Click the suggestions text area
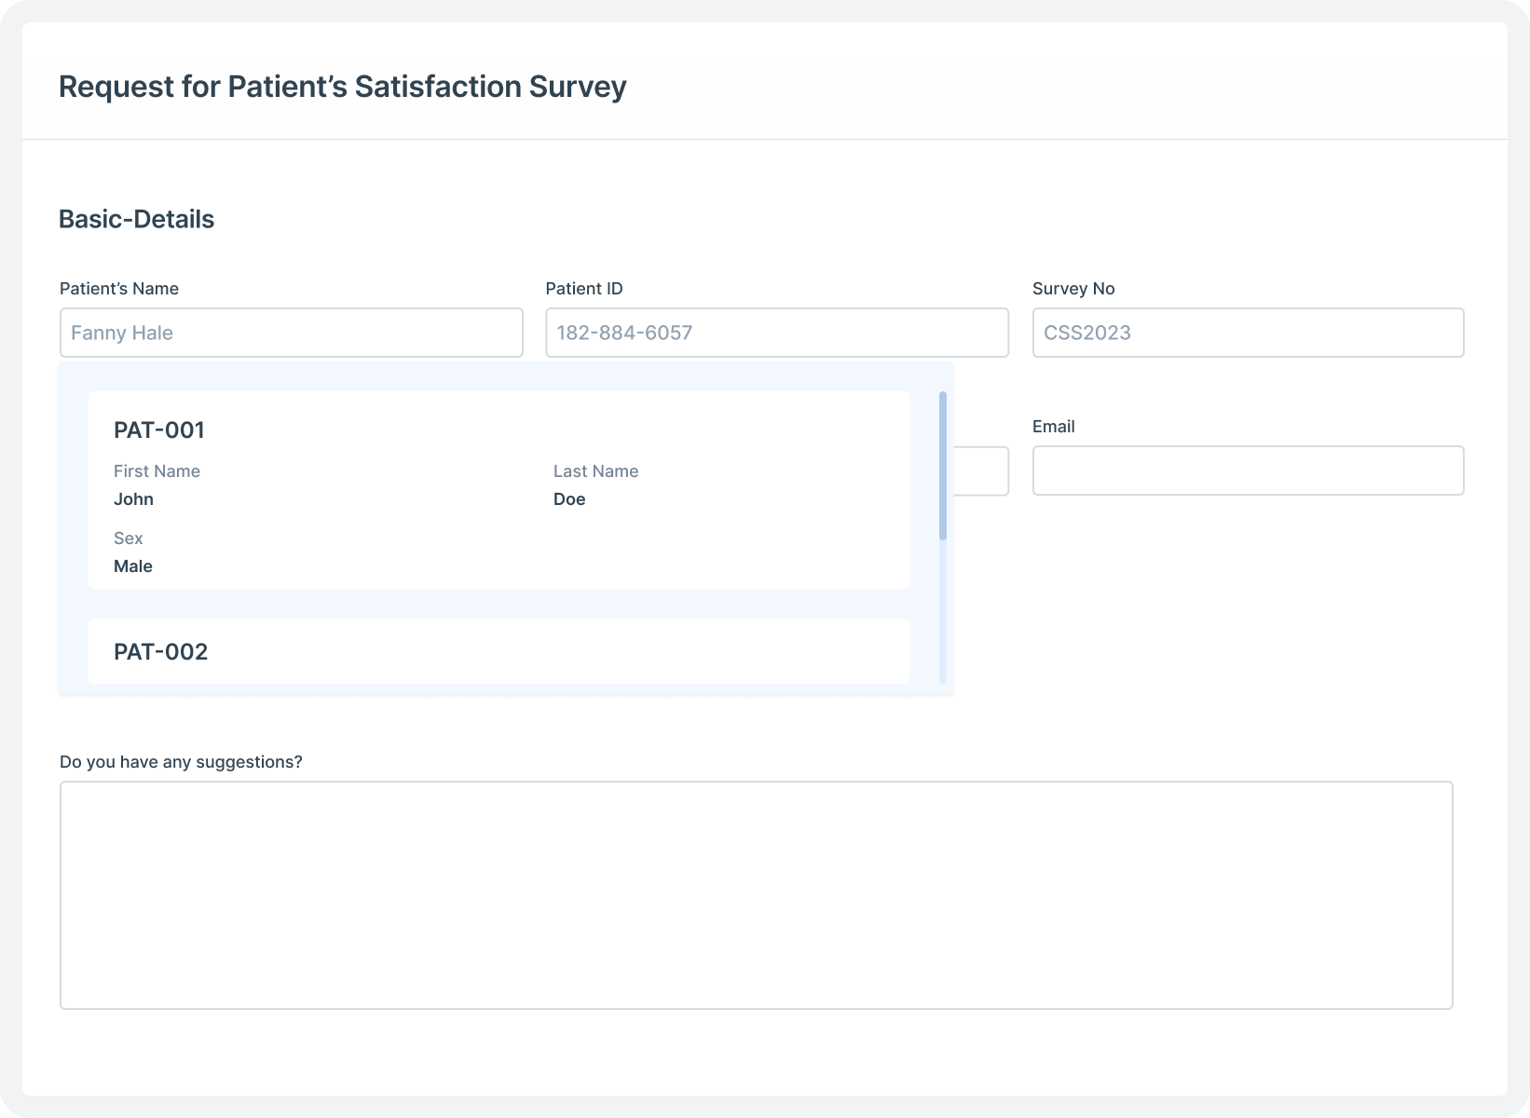1530x1118 pixels. point(757,895)
